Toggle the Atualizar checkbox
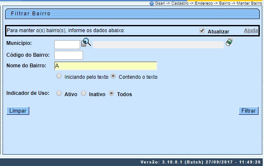This screenshot has height=166, width=264. [202, 30]
